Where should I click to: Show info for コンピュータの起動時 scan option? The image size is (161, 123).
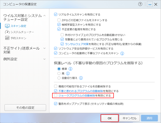pos(122,53)
